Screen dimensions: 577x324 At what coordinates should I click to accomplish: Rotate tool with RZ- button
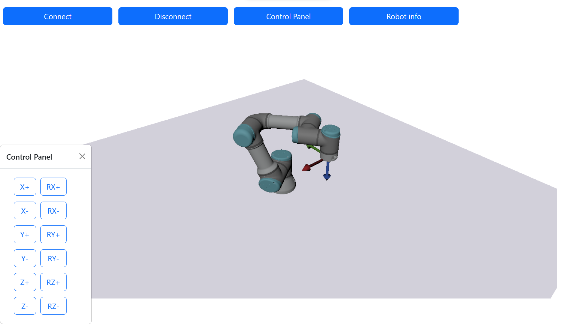(53, 306)
